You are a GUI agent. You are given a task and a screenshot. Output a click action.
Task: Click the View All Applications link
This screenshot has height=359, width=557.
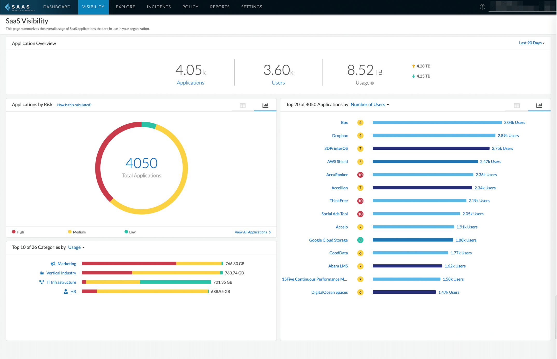250,232
